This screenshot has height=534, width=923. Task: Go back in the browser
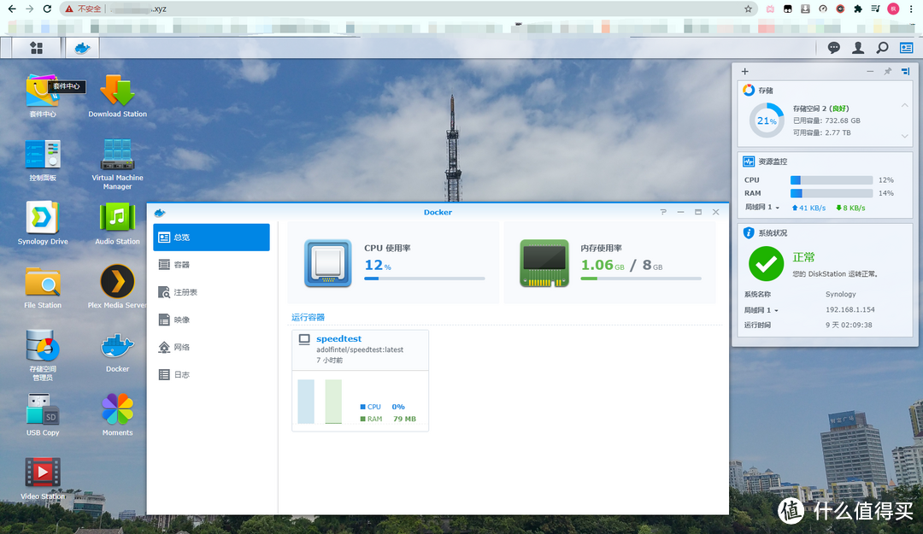coord(12,9)
